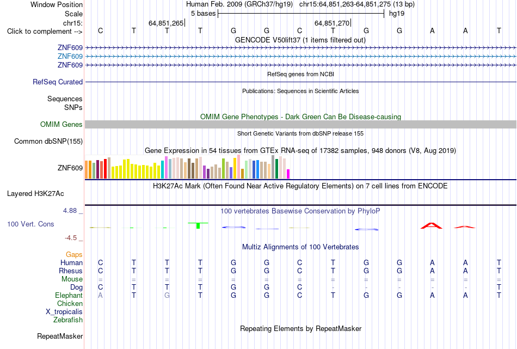Screen dimensions: 517x349
Task: Click the Scale track label
Action: (x=73, y=14)
